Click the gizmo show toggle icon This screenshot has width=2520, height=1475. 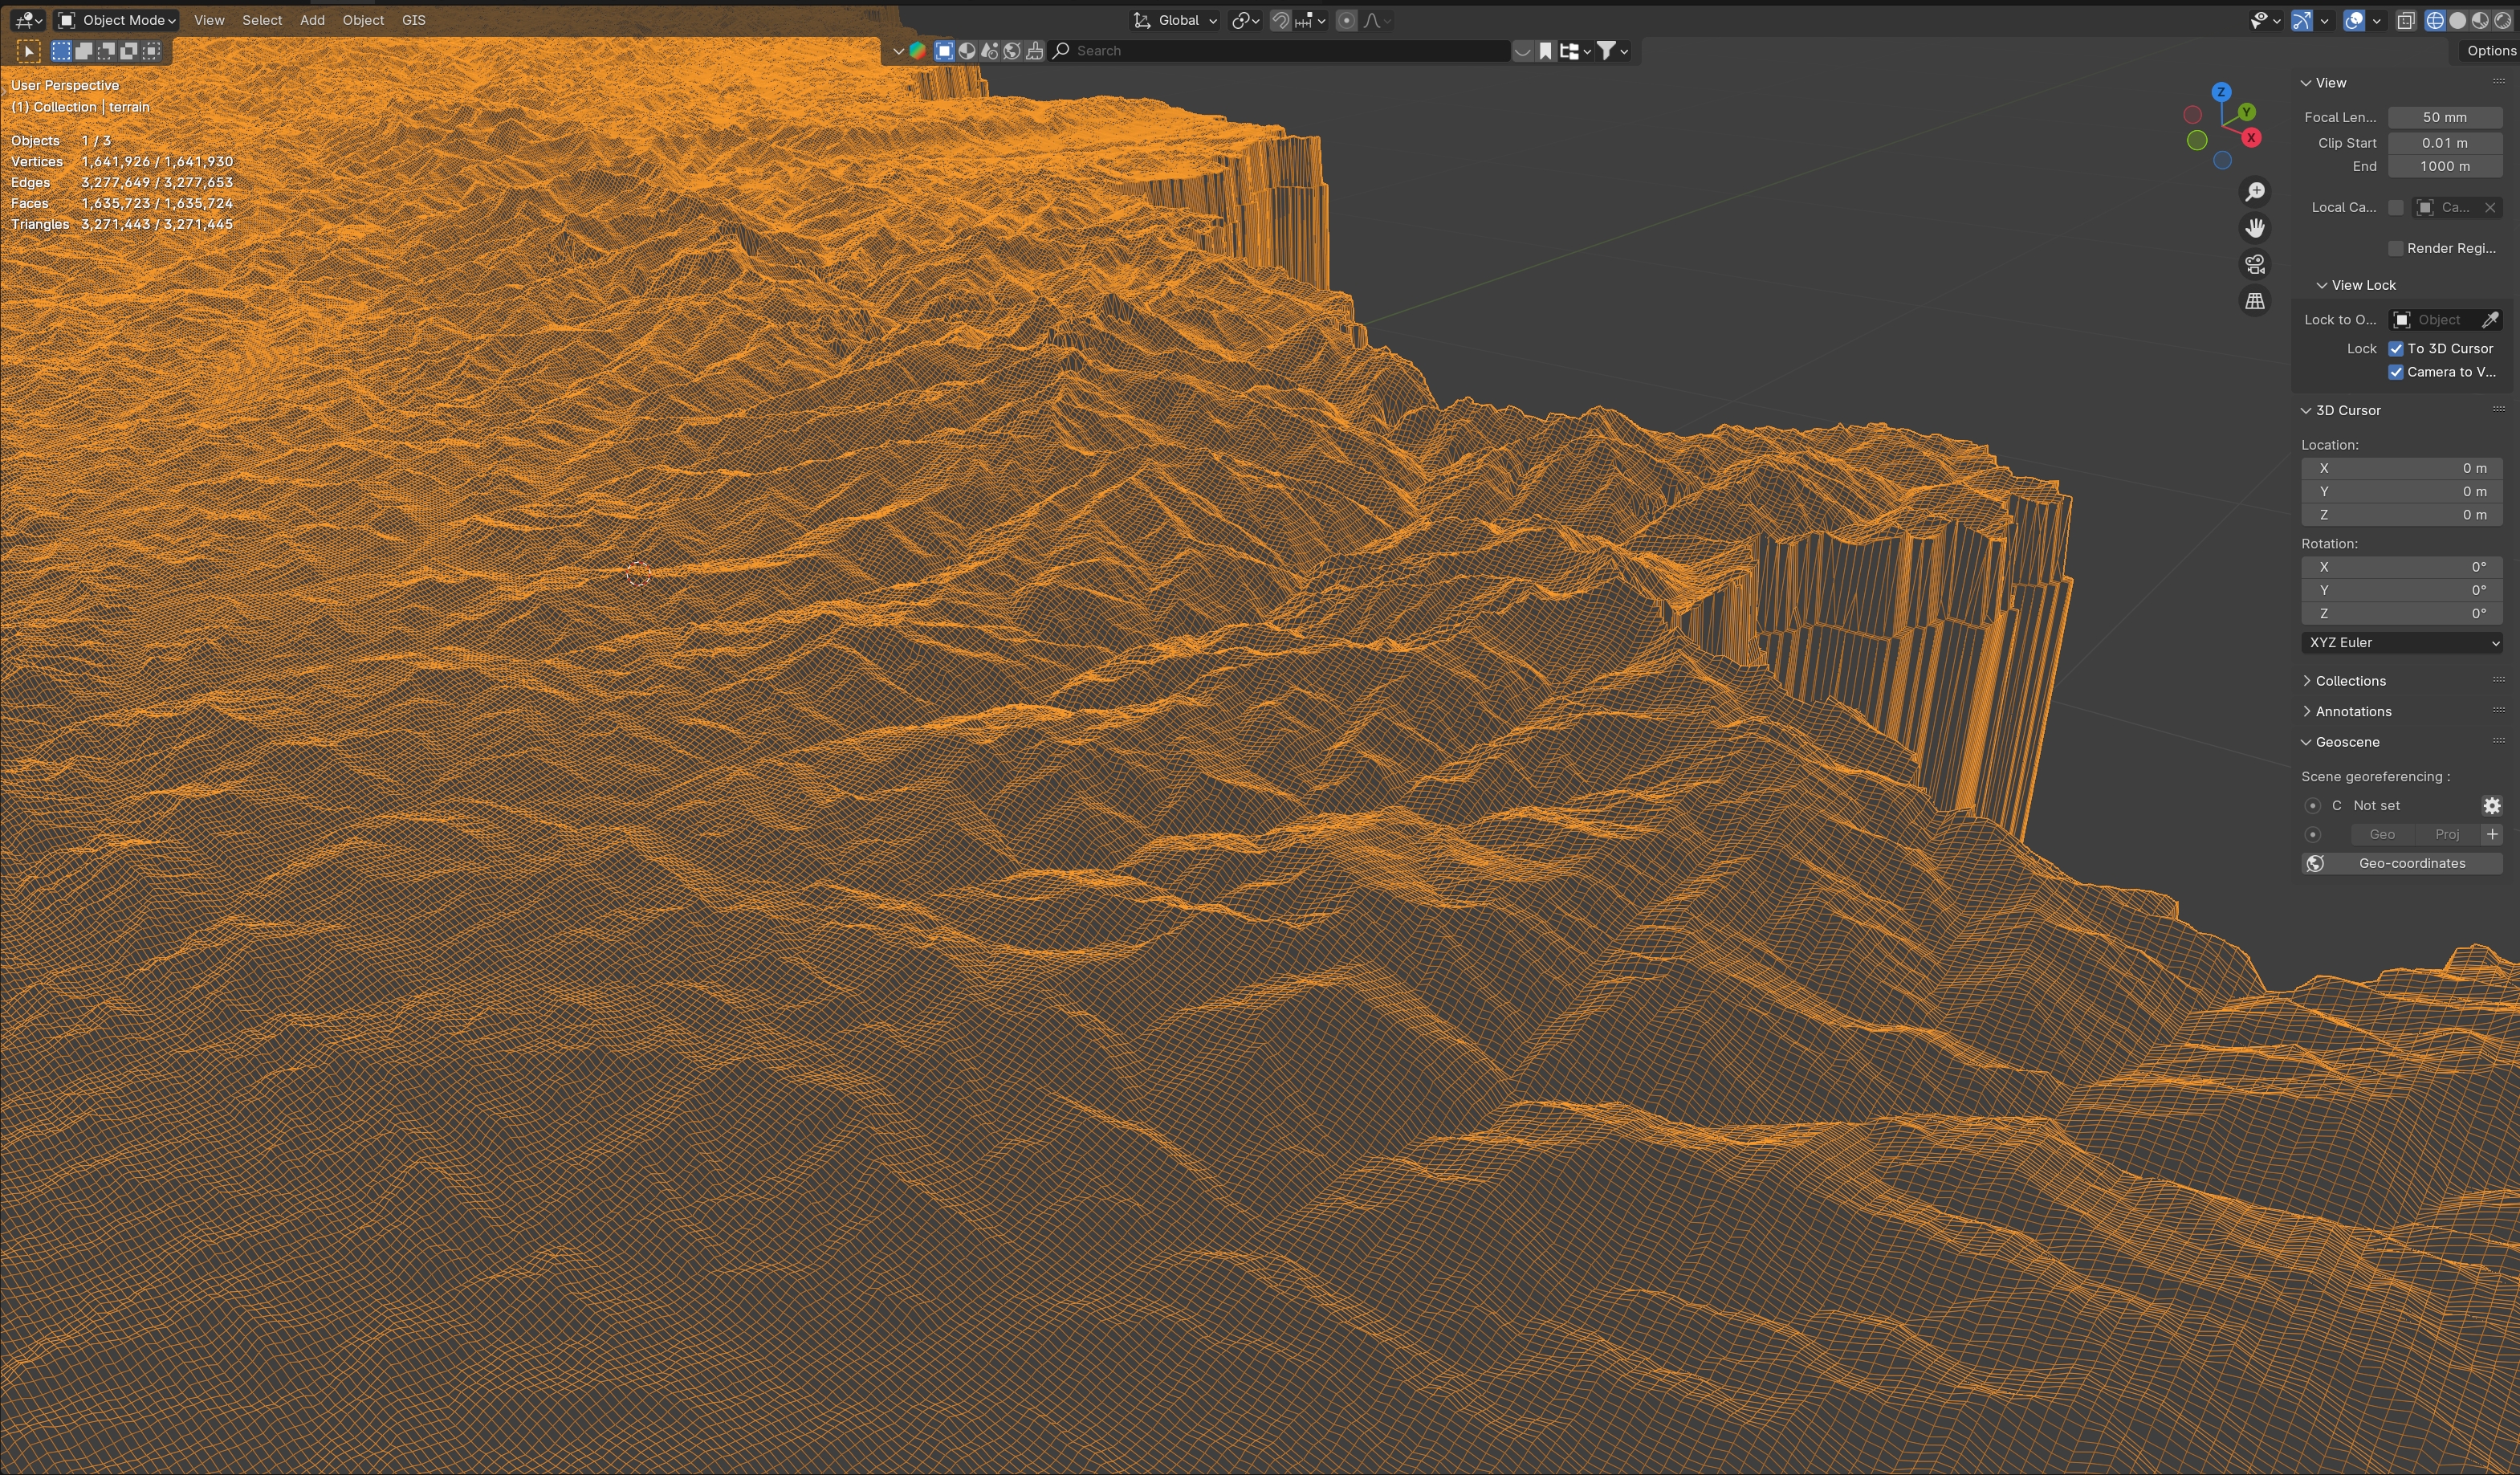2301,20
